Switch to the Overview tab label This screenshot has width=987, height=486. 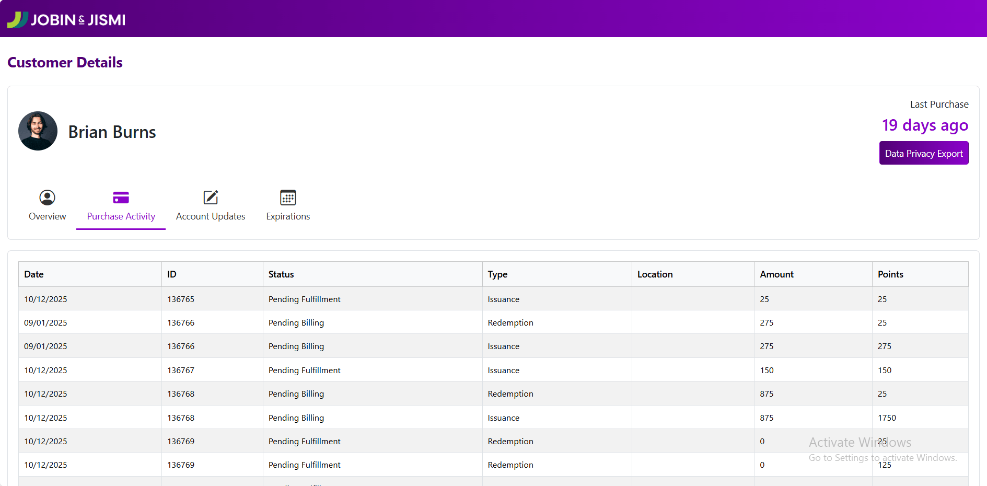click(47, 216)
